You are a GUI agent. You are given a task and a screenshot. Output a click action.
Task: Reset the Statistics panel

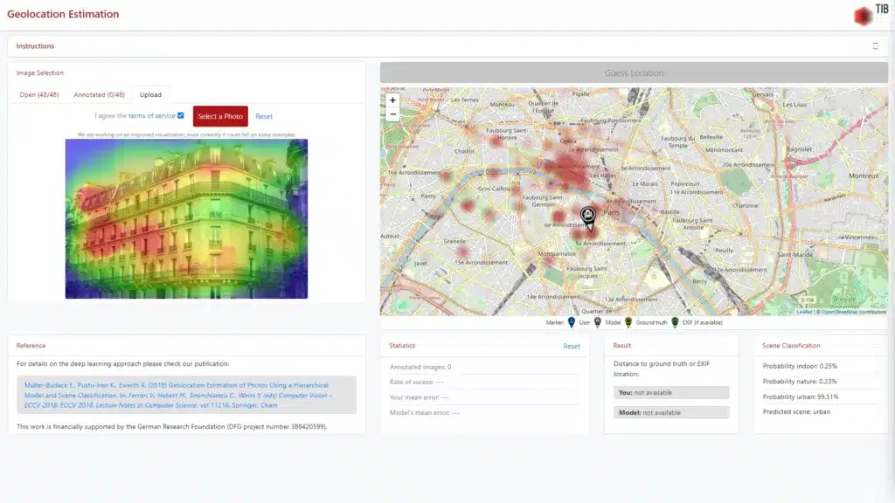(572, 346)
